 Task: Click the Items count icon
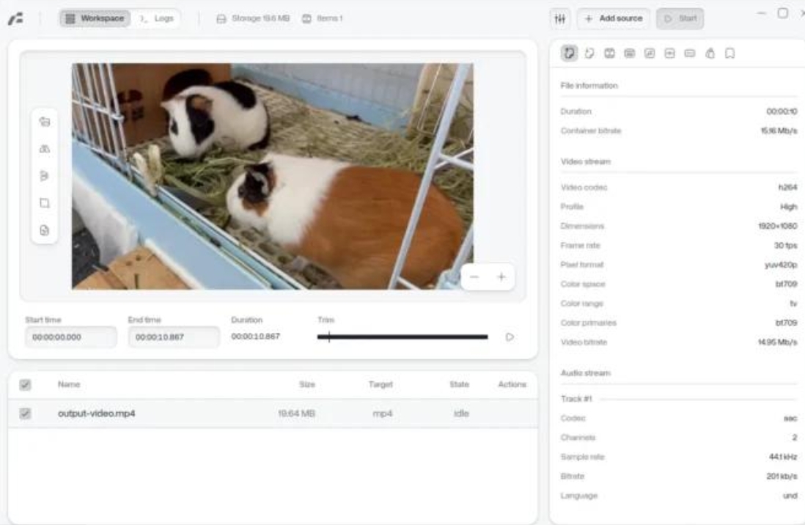coord(306,19)
